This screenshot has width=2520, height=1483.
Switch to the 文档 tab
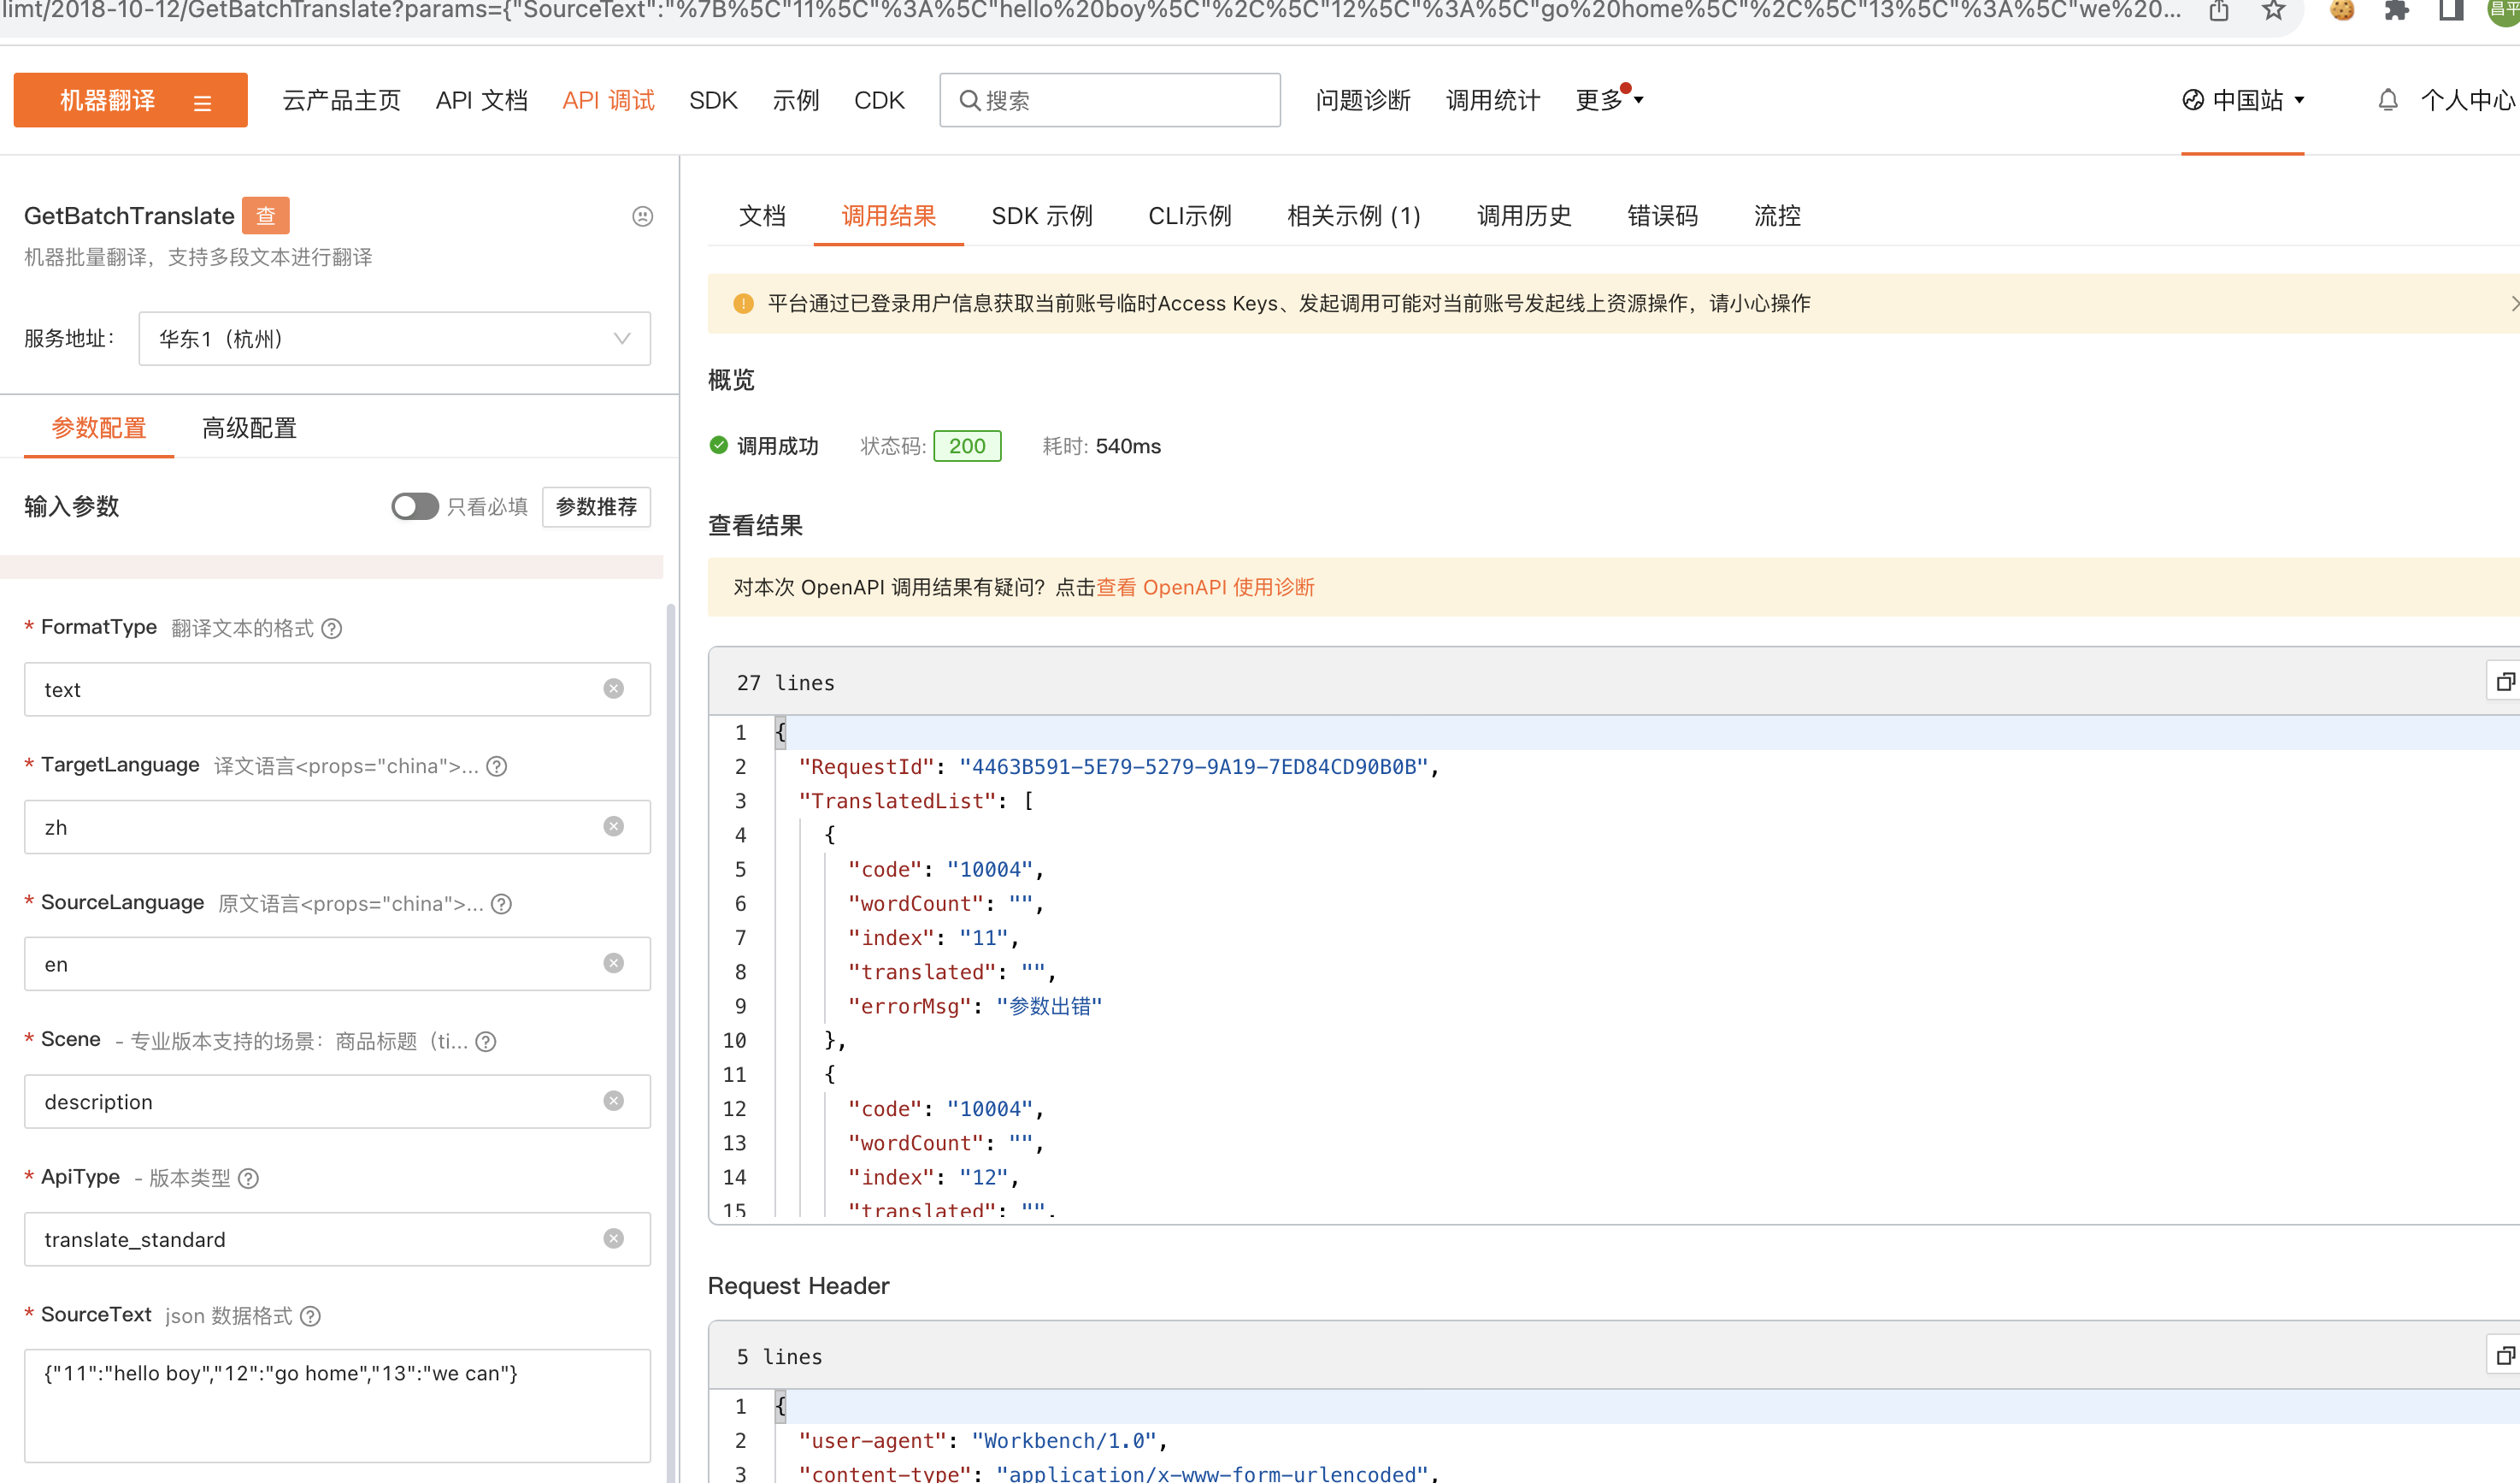(x=762, y=216)
